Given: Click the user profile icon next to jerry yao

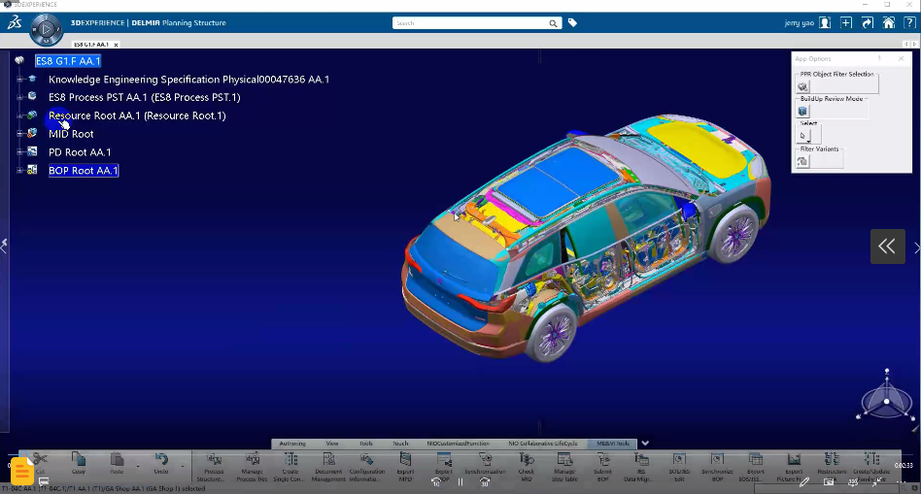Looking at the screenshot, I should tap(825, 23).
